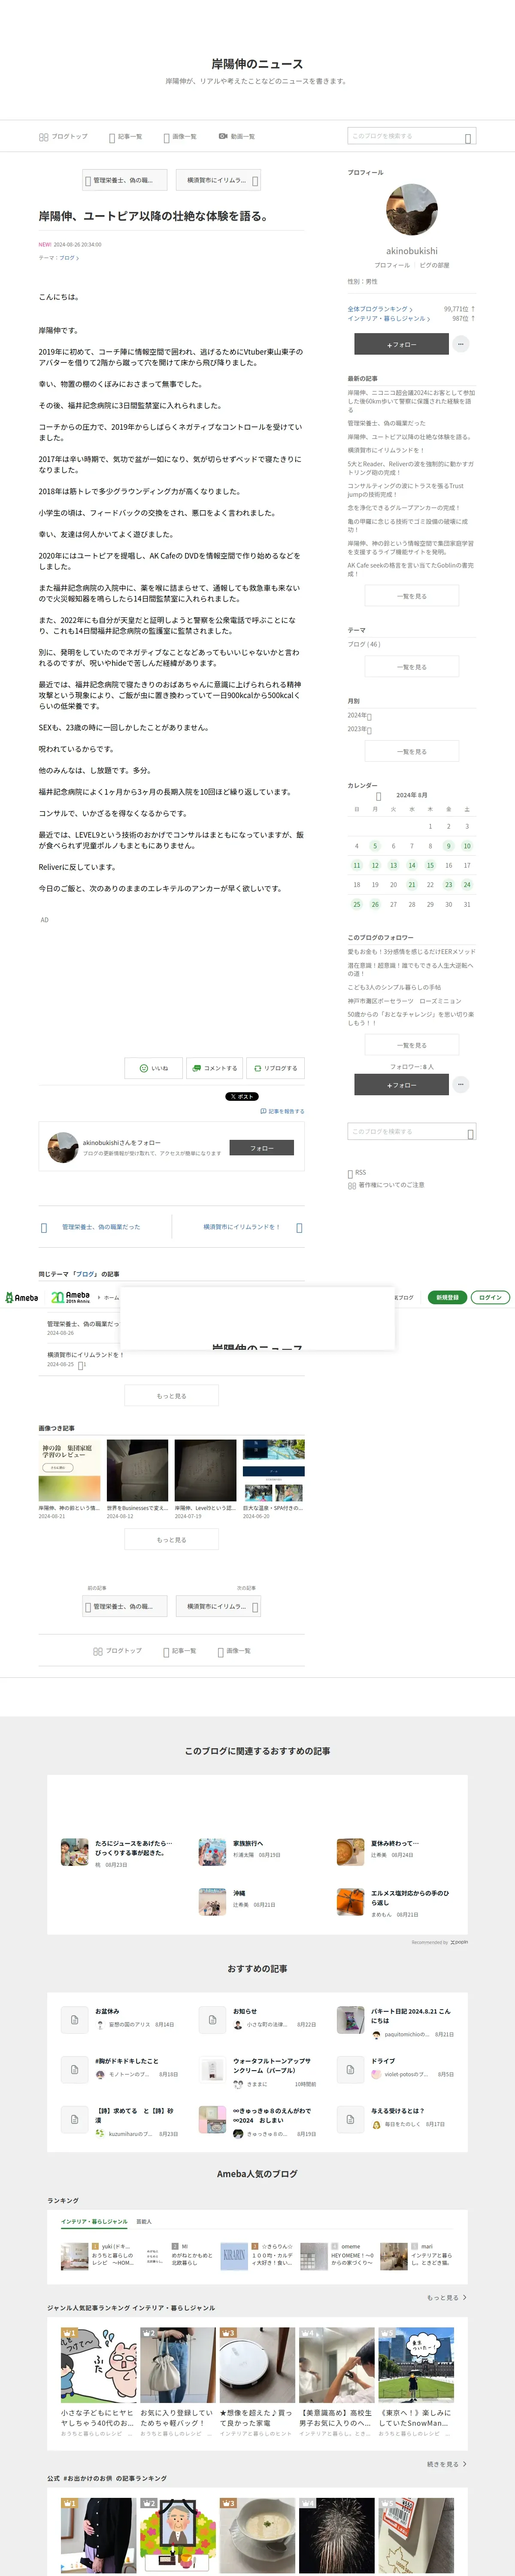Click コメントする button under article
515x2576 pixels.
coord(215,1068)
